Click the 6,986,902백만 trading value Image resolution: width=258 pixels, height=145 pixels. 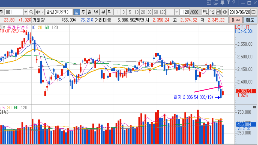[x=131, y=20]
